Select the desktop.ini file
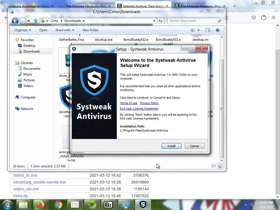 click(200, 39)
